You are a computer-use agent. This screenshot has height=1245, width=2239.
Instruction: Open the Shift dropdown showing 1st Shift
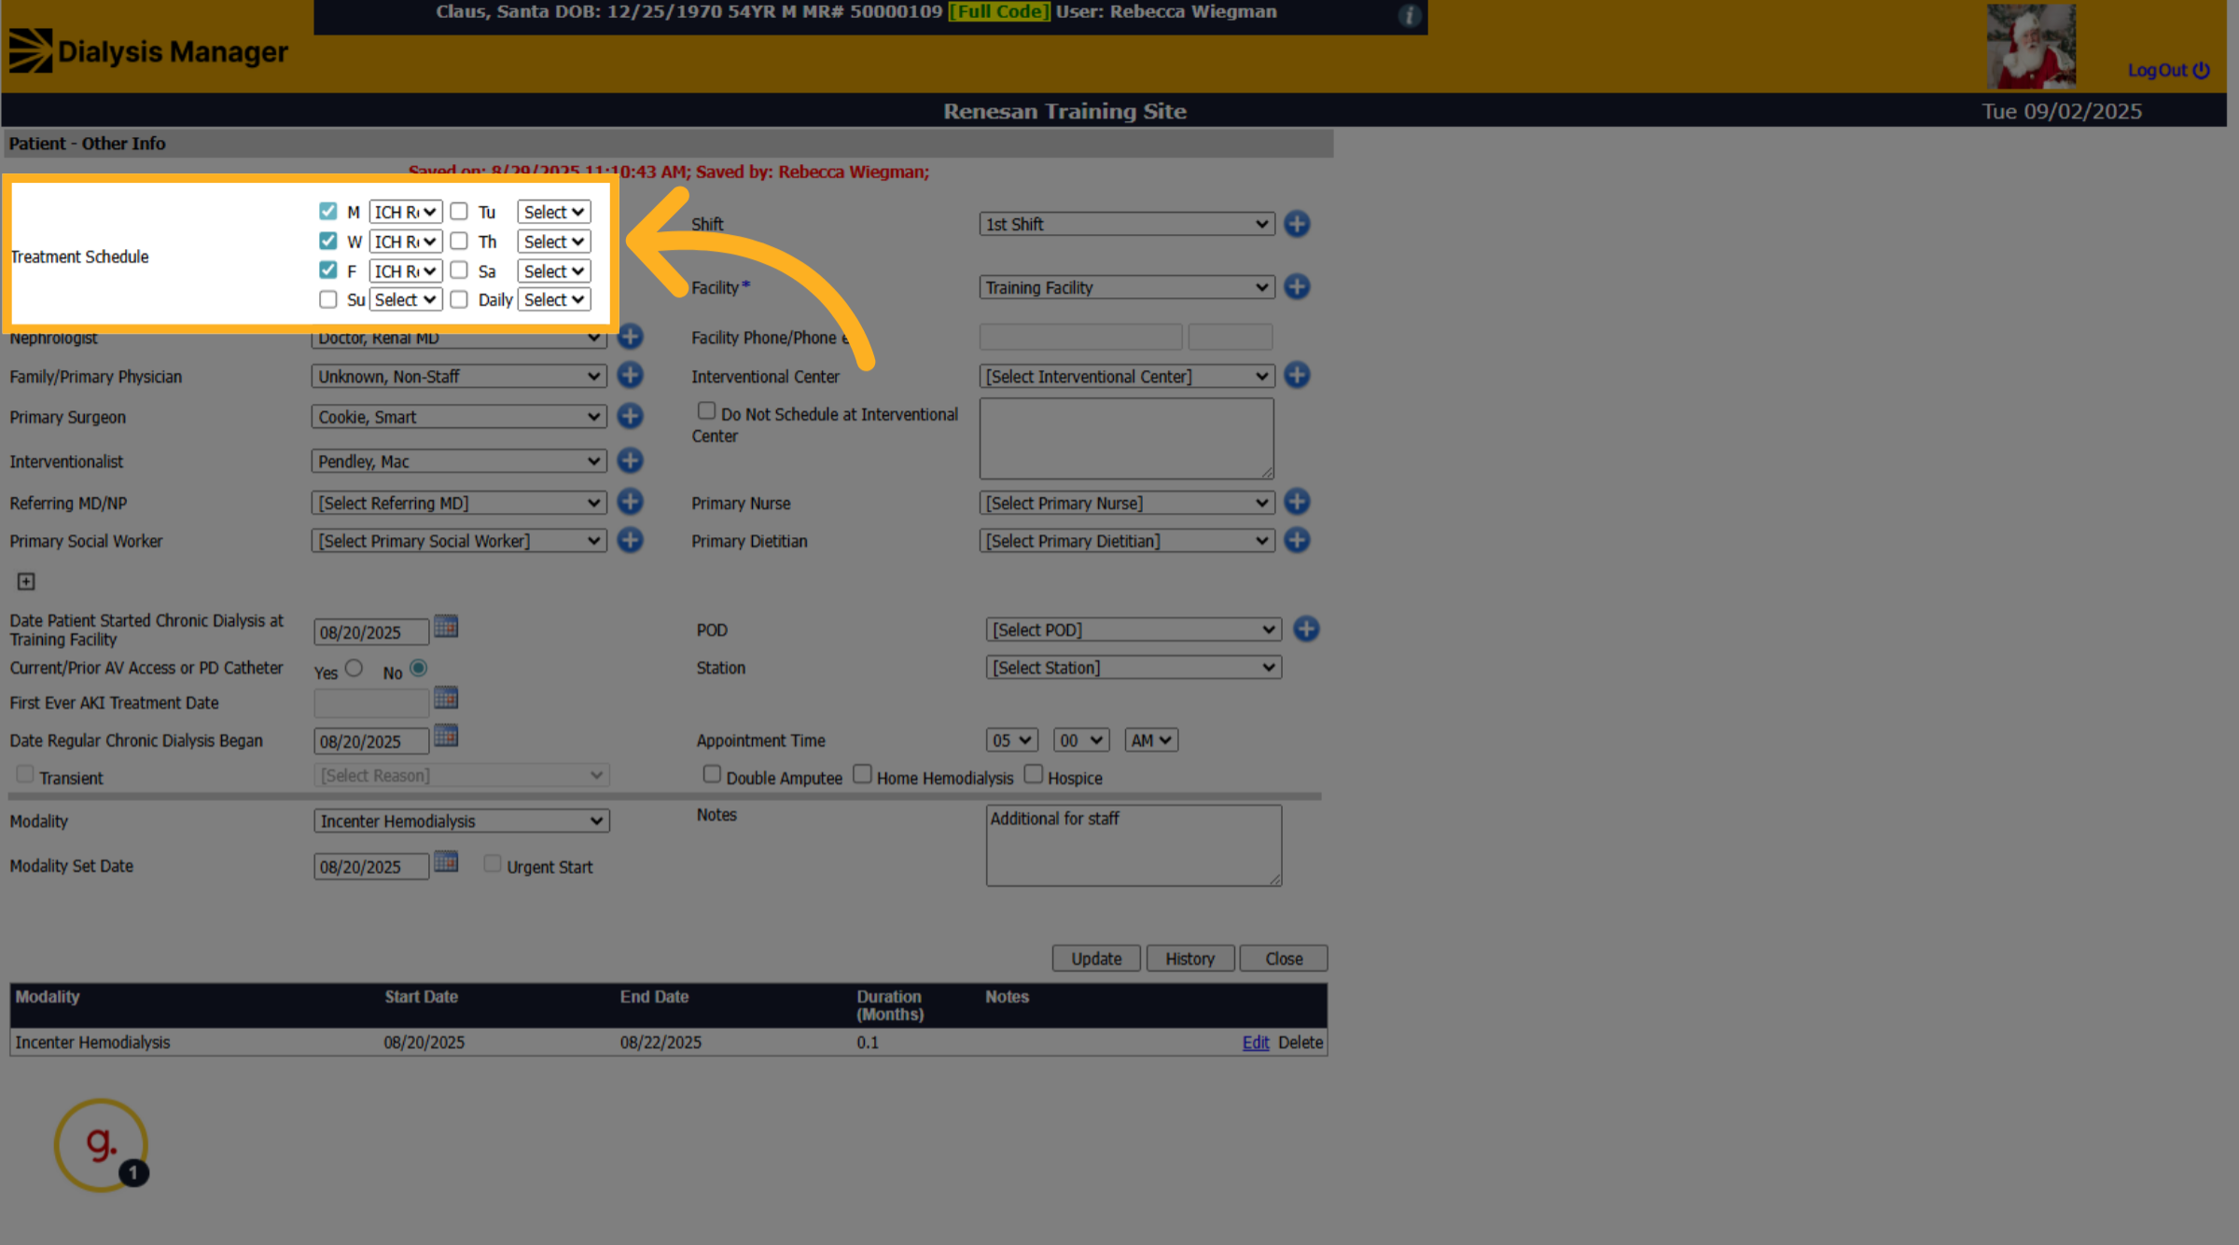point(1127,224)
